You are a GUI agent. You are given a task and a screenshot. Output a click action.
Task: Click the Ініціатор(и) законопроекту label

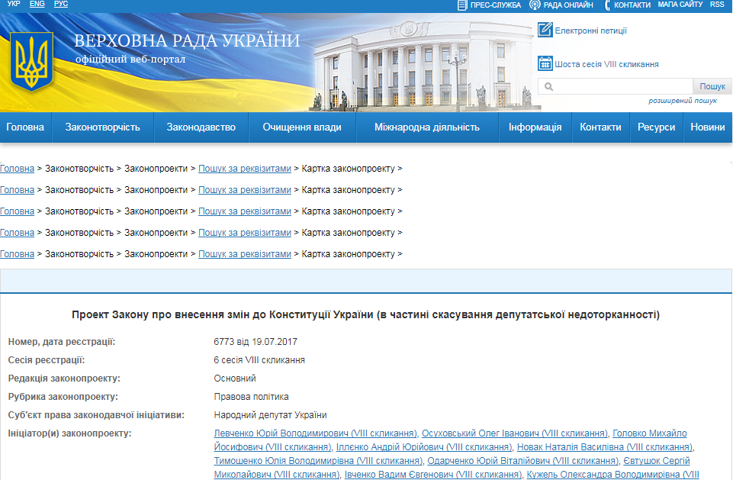[x=69, y=433]
